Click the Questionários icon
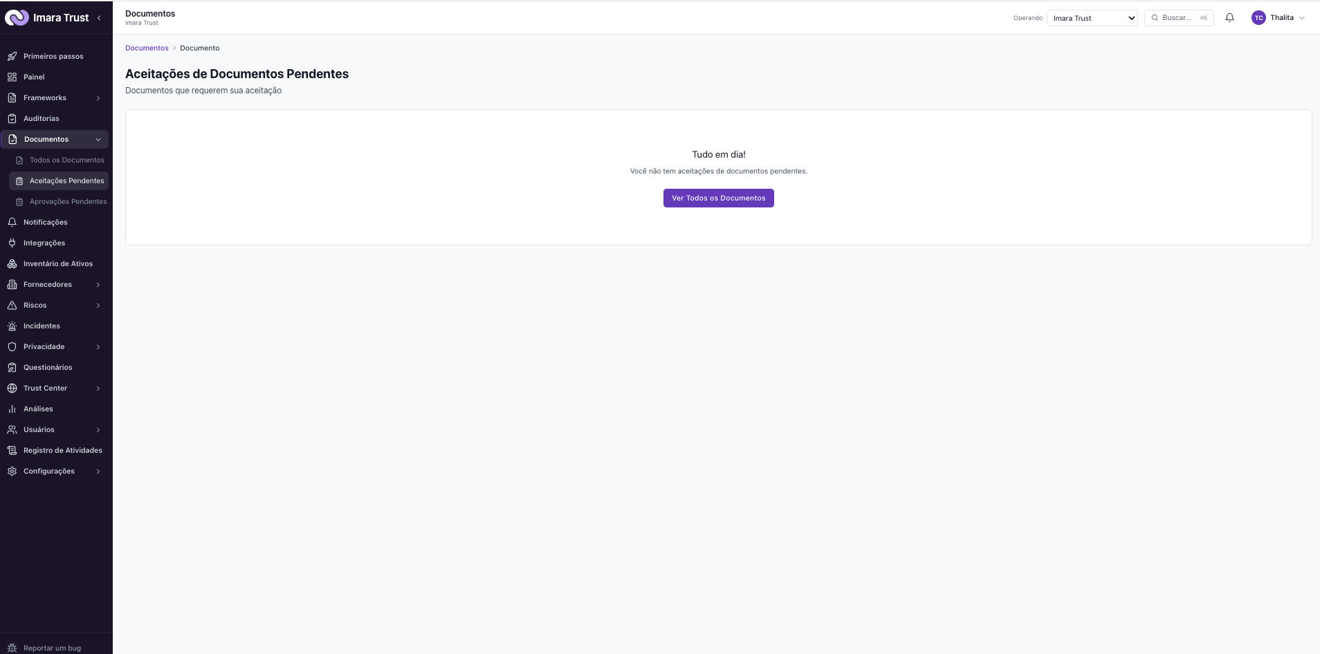 tap(12, 367)
